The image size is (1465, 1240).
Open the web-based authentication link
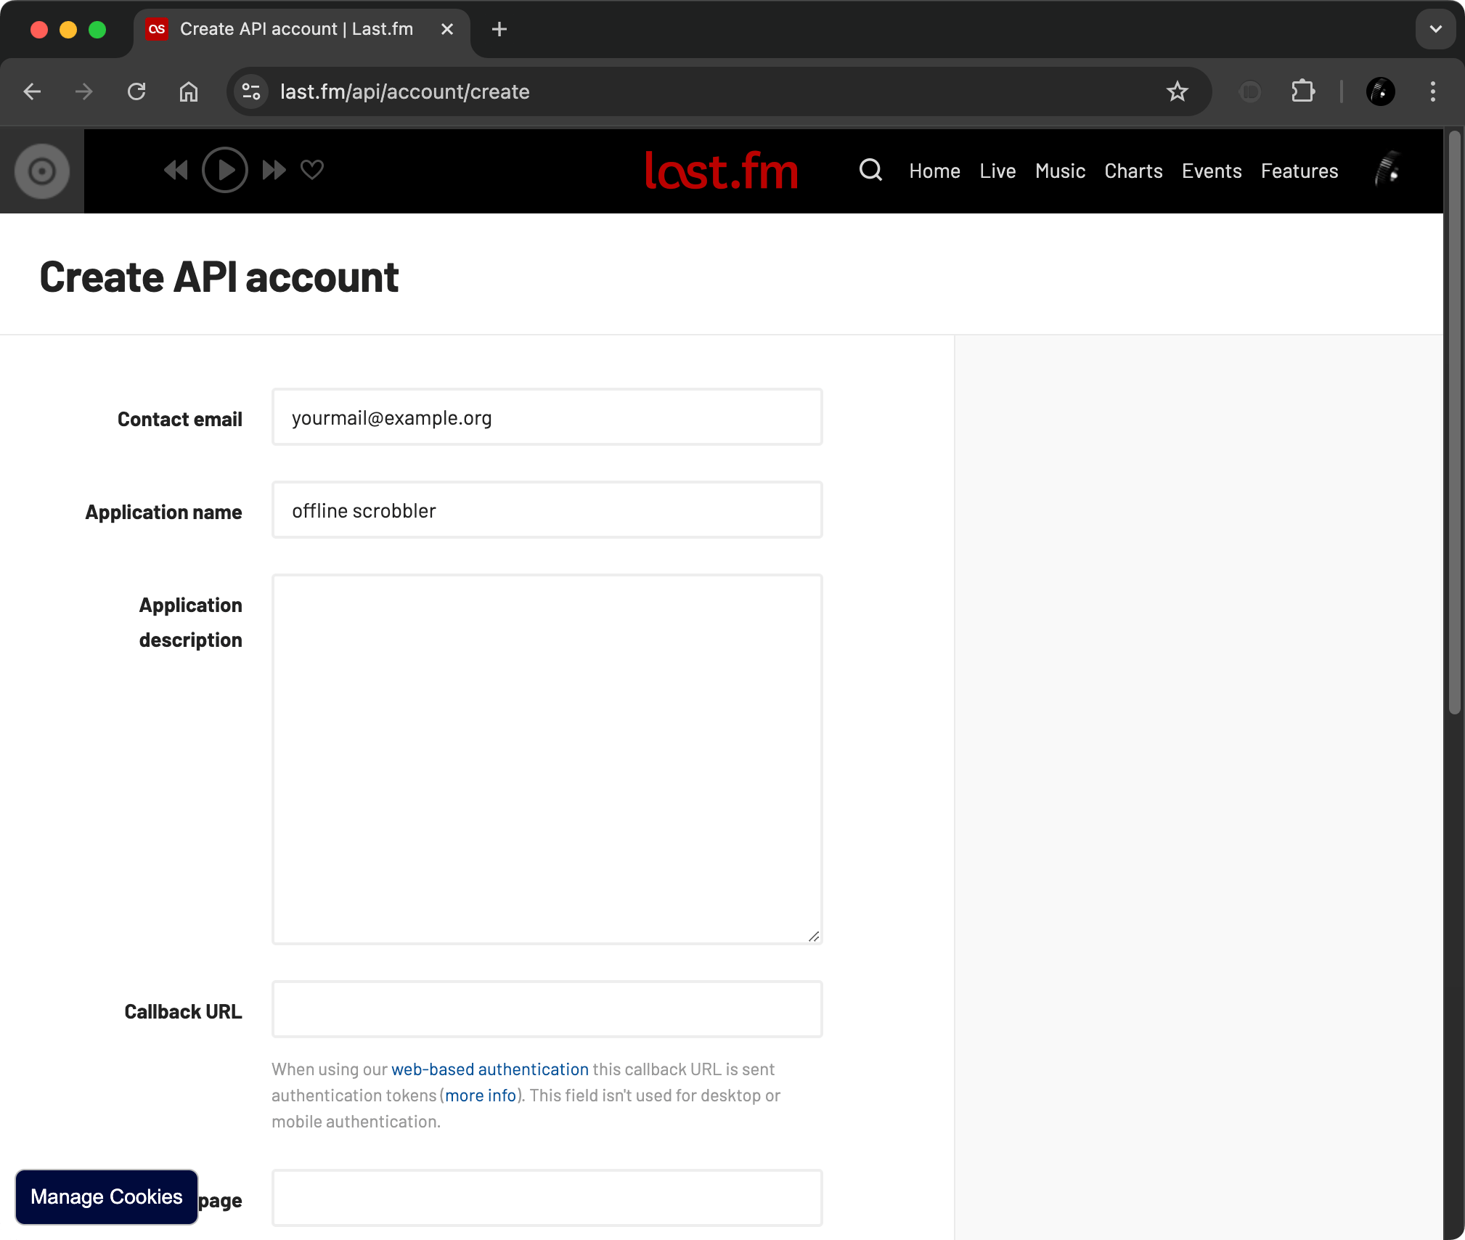coord(489,1069)
